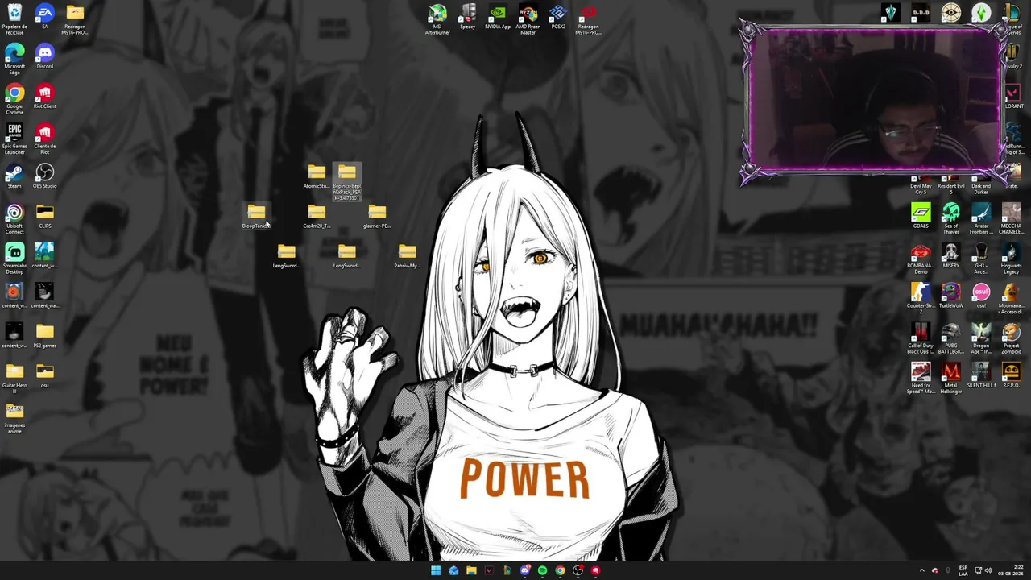Open Chrome from the taskbar
Viewport: 1031px width, 580px height.
(x=560, y=570)
